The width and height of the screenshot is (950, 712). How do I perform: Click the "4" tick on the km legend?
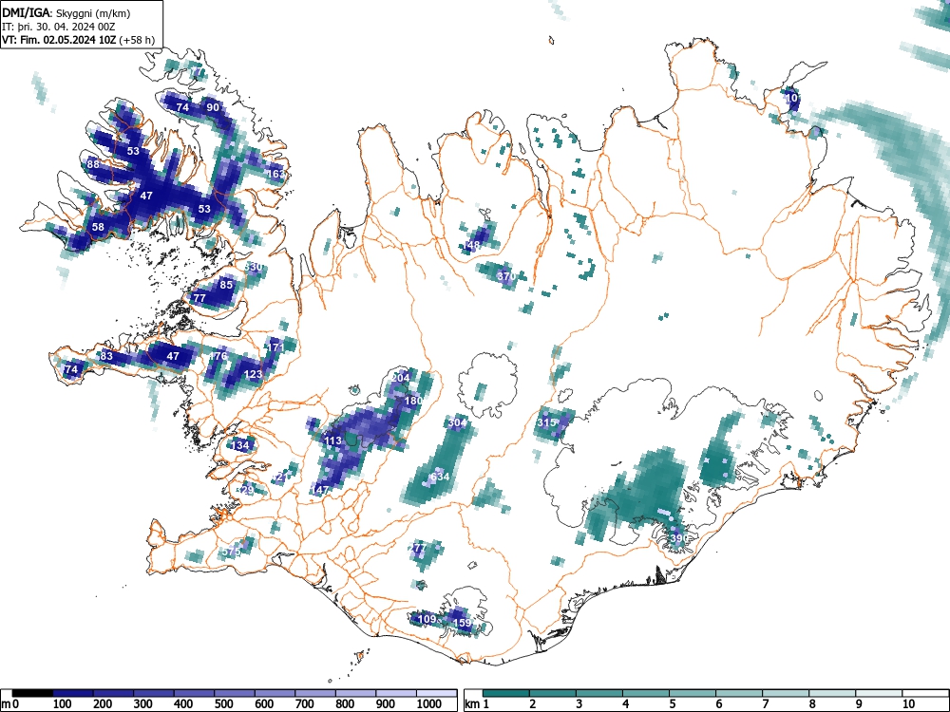tap(625, 703)
